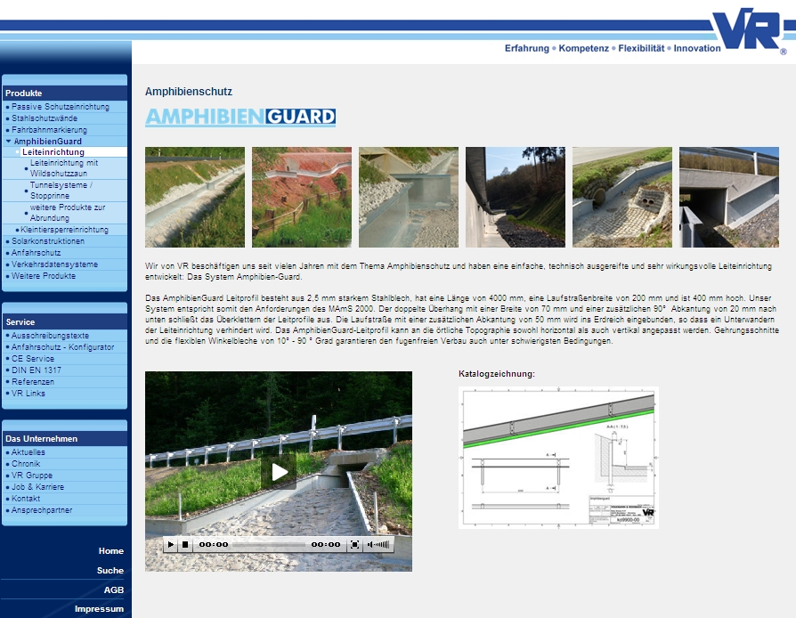Viewport: 796px width, 618px height.
Task: Open AGB terms page
Action: tap(114, 590)
